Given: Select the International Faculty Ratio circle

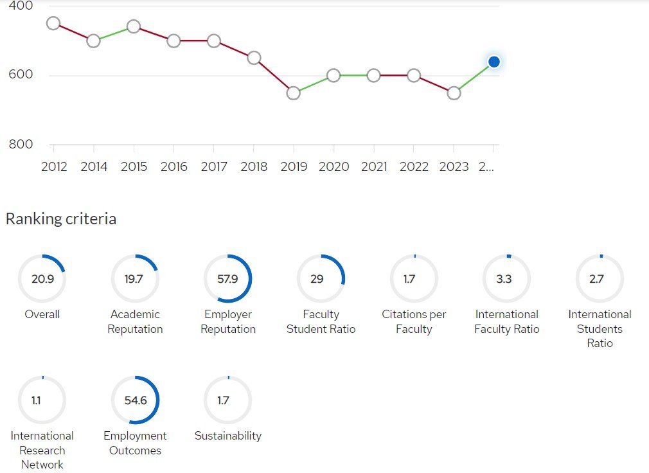Looking at the screenshot, I should (x=507, y=279).
